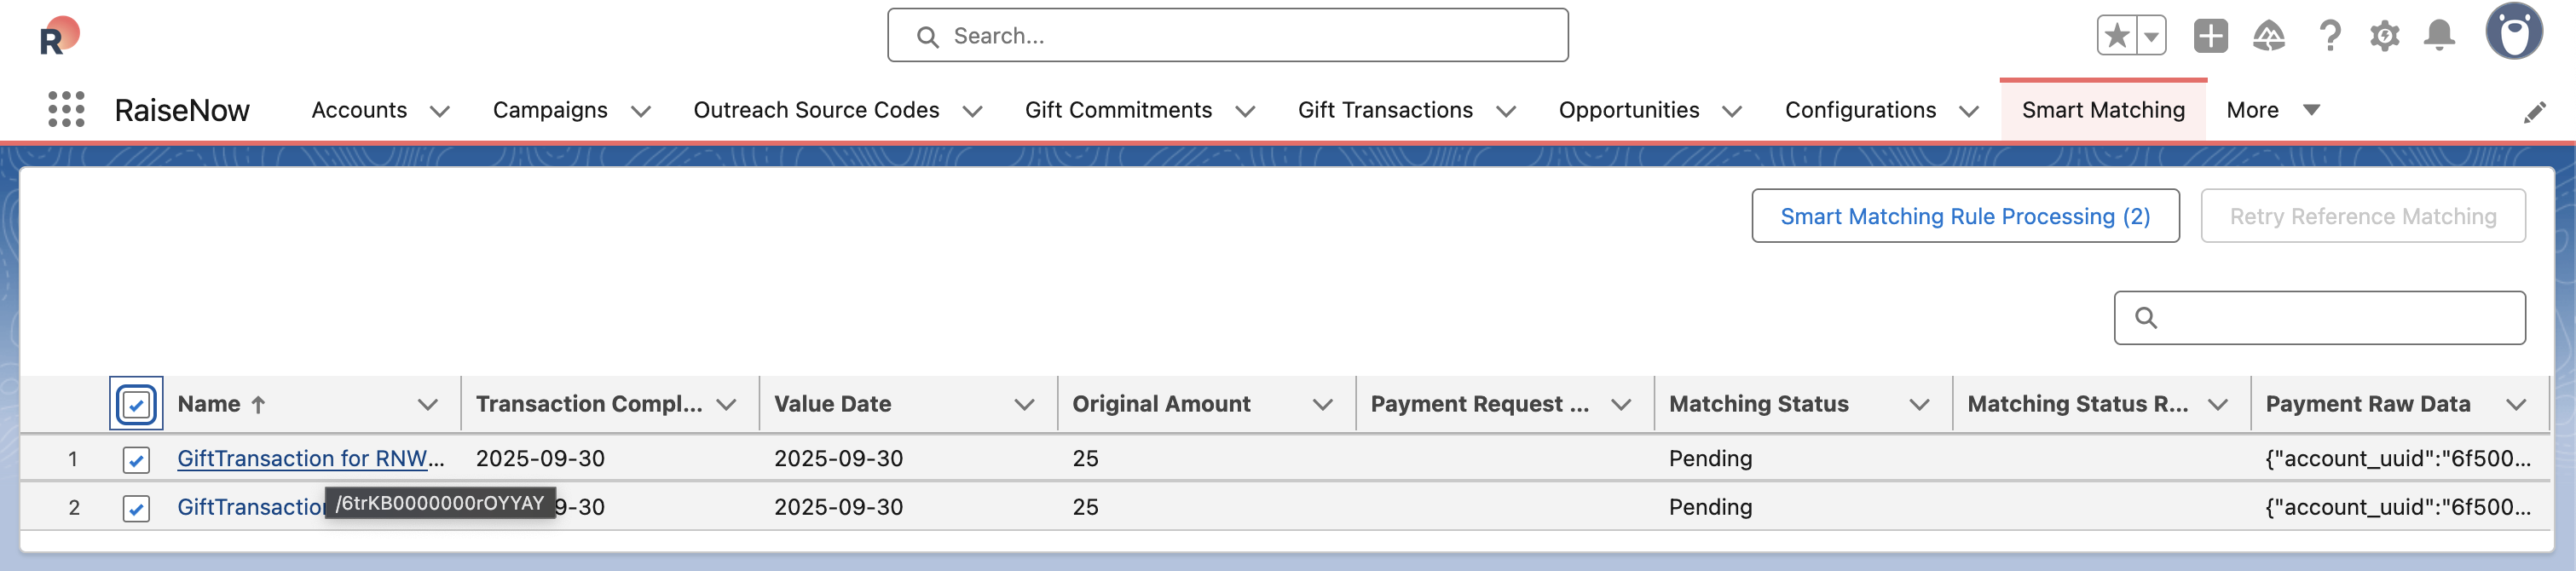Click the edit navigation pencil icon

point(2534,112)
